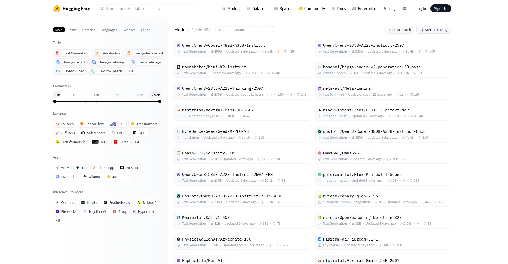Click the Diffusers library icon
Image resolution: width=508 pixels, height=264 pixels.
[57, 133]
